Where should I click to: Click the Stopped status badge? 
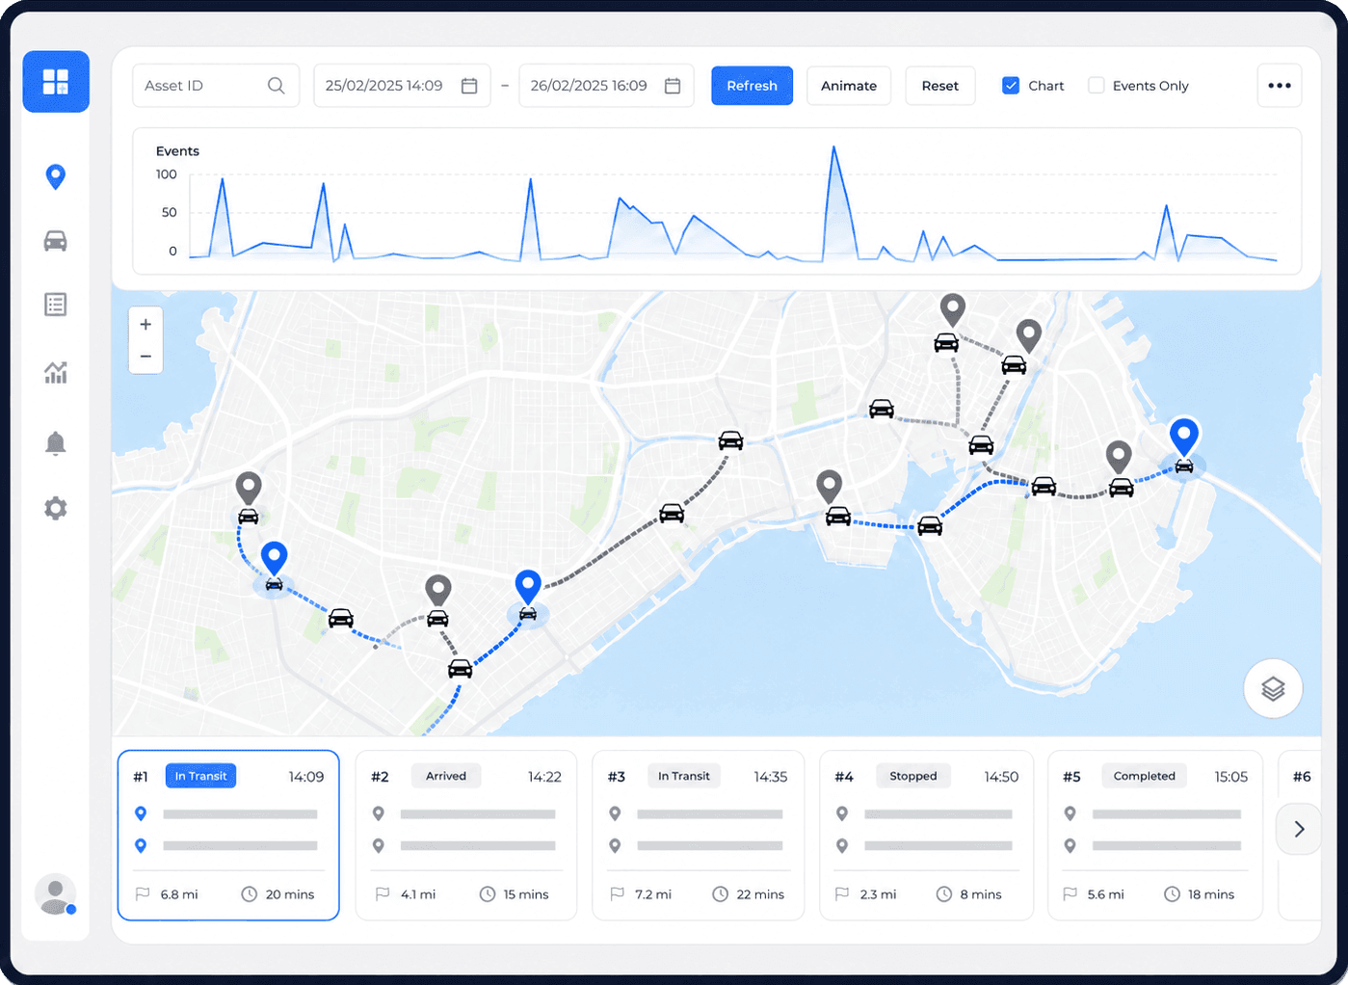click(913, 776)
